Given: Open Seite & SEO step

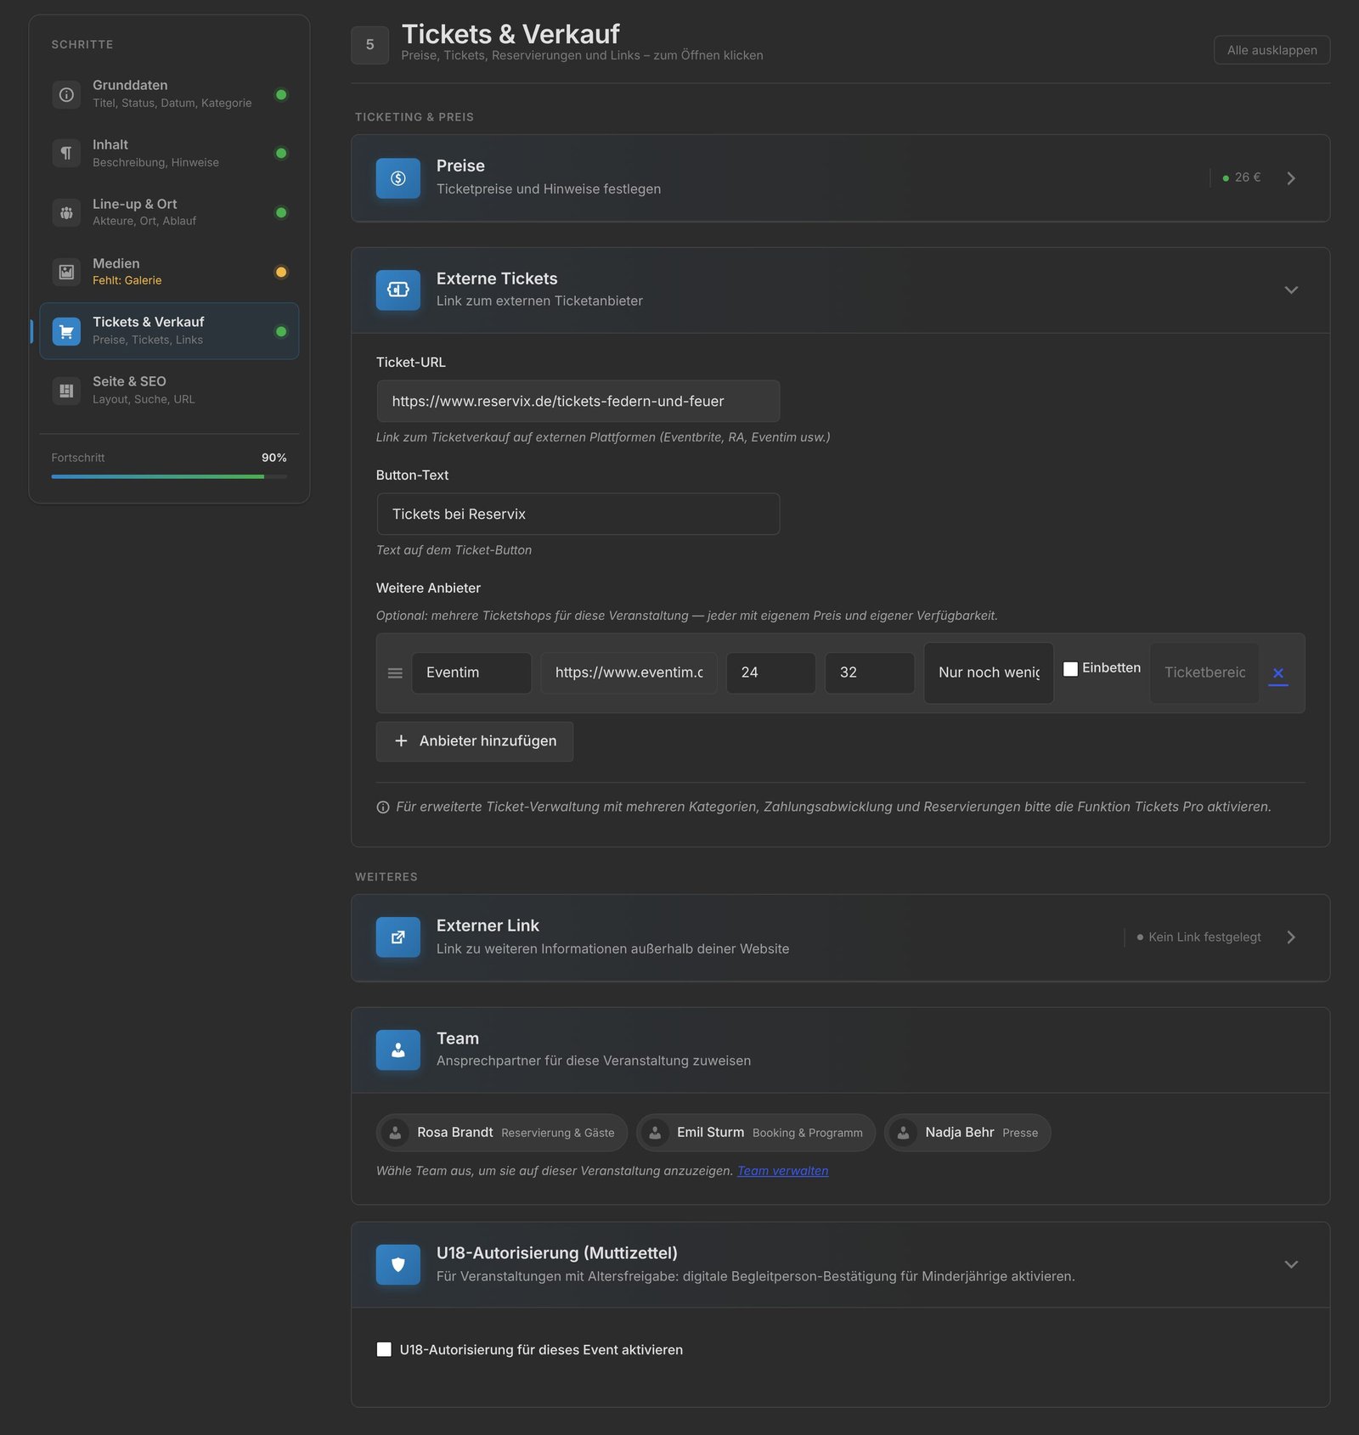Looking at the screenshot, I should pos(169,391).
